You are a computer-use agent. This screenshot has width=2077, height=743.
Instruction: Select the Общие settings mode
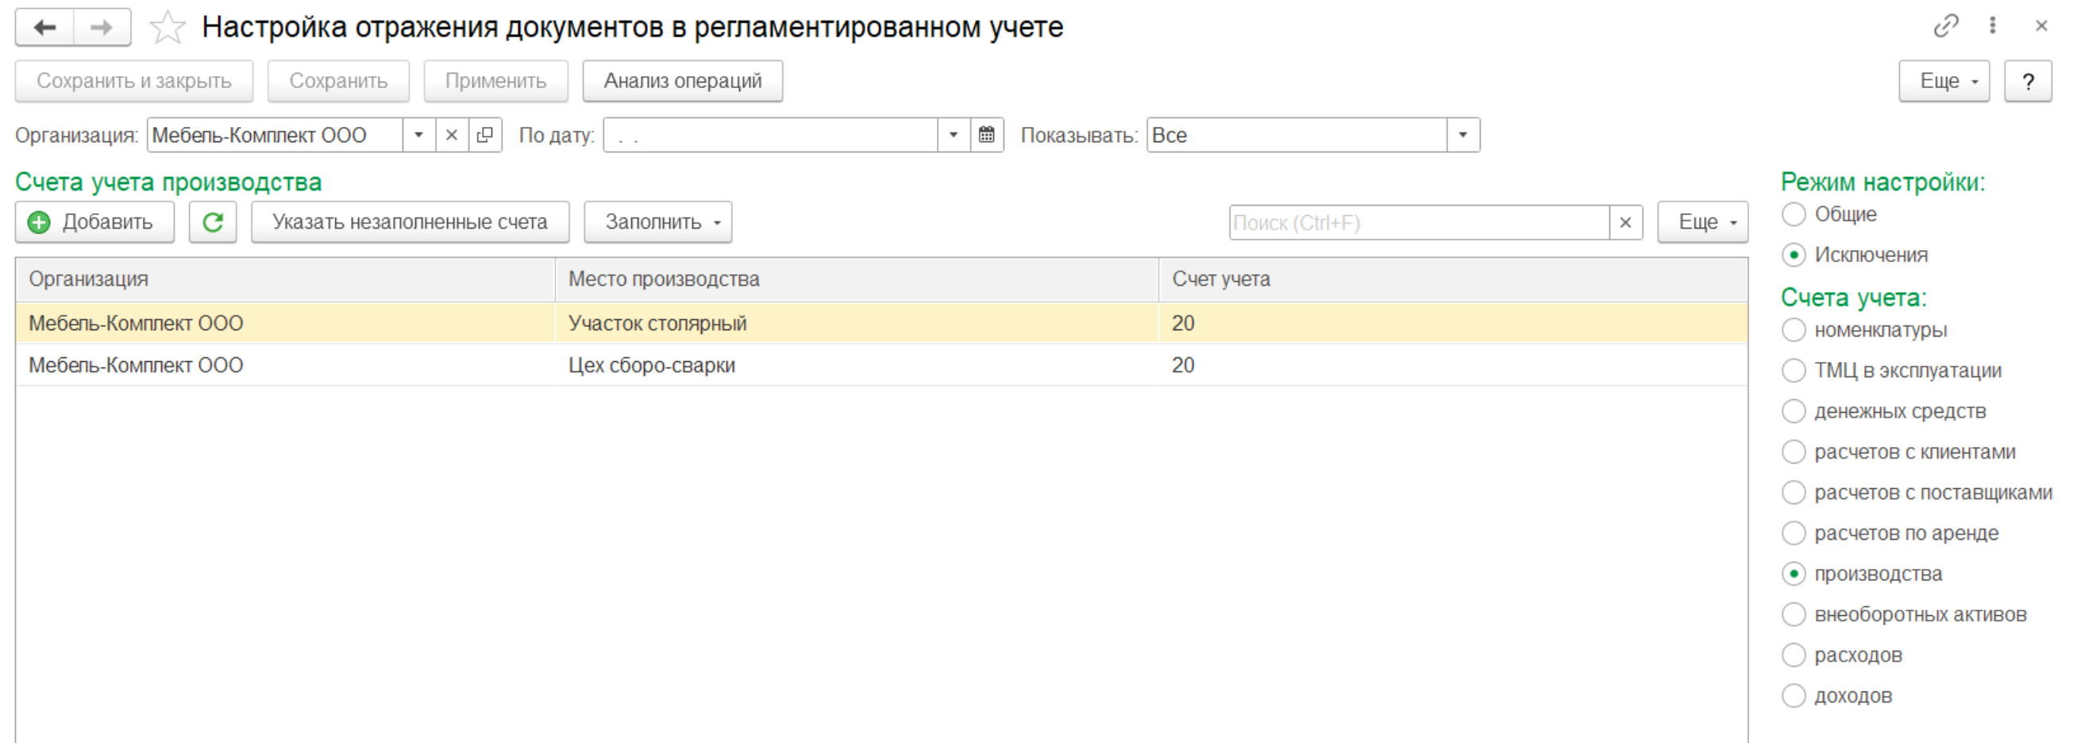click(1794, 214)
